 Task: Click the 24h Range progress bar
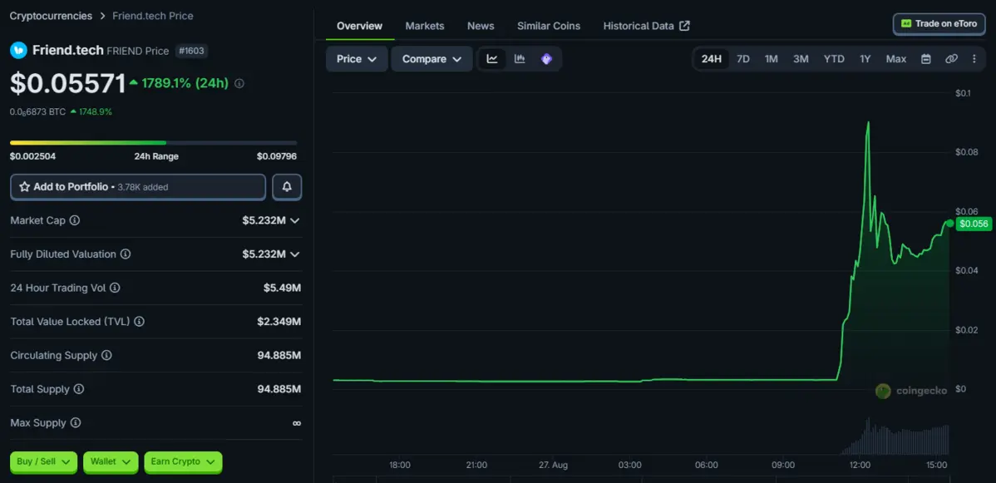click(x=153, y=143)
